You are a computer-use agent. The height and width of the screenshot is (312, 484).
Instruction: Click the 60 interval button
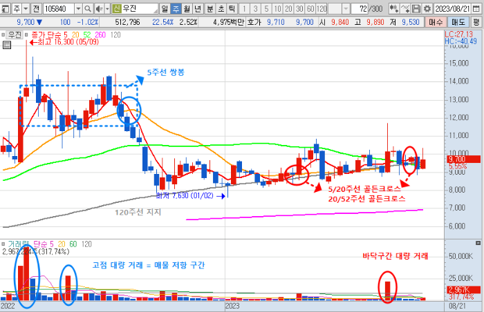[310, 9]
